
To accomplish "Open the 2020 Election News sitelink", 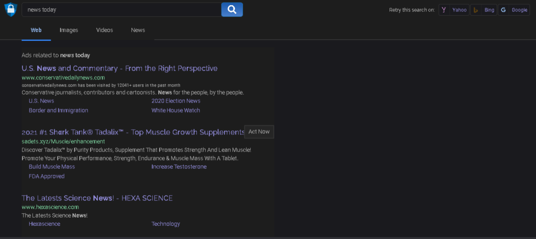I will click(x=176, y=101).
